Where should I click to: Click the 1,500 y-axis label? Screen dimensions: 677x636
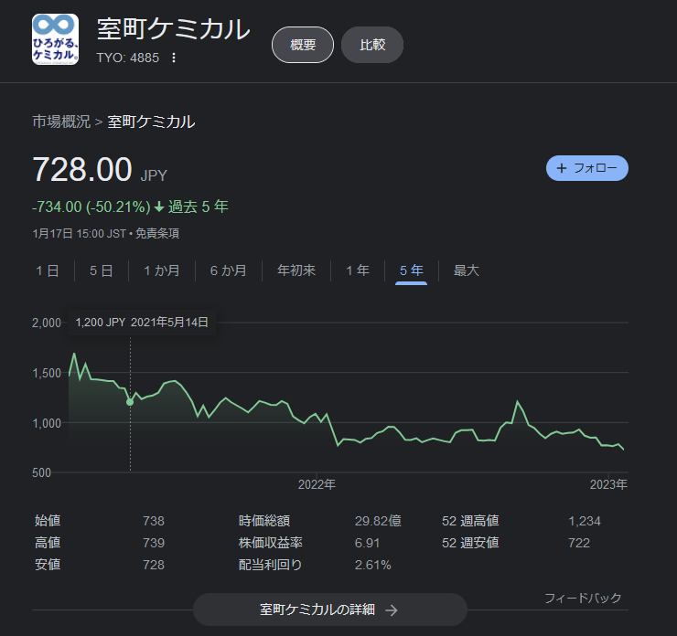pos(47,374)
